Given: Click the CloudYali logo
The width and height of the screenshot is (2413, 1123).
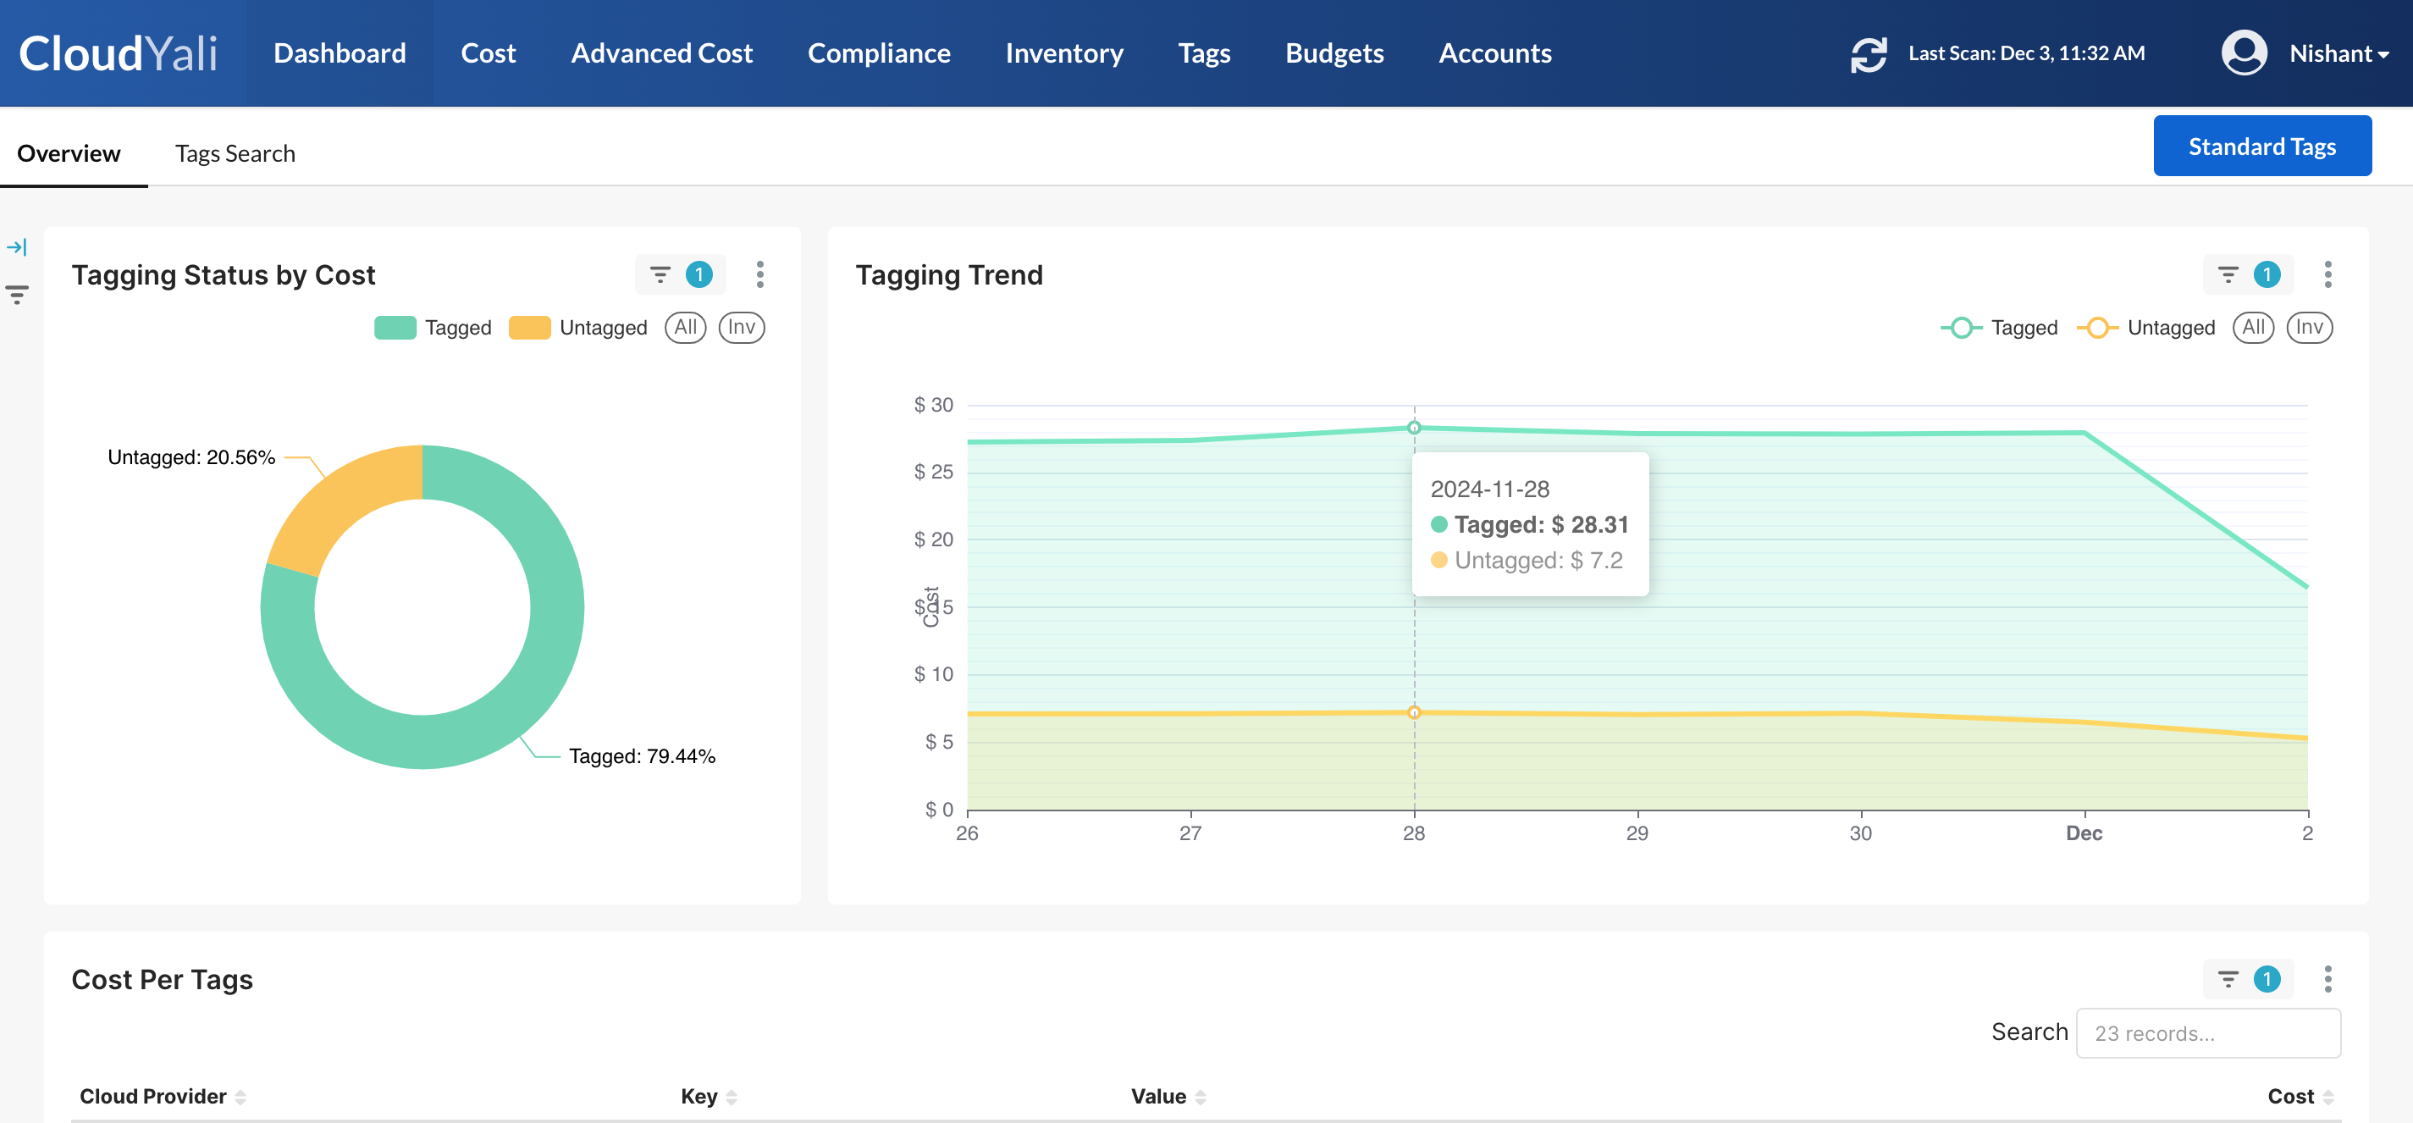Looking at the screenshot, I should (118, 53).
